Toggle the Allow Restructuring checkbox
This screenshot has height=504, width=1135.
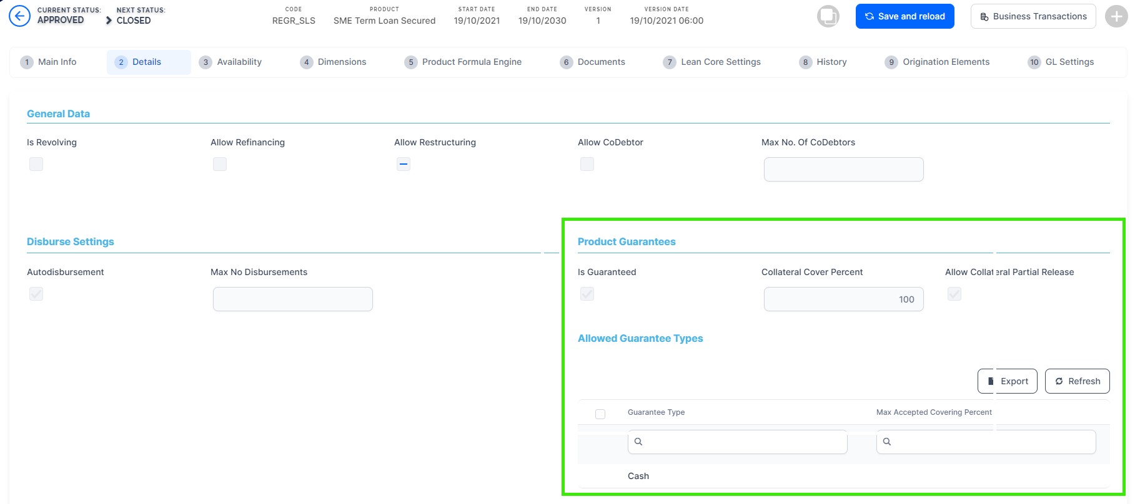[404, 164]
